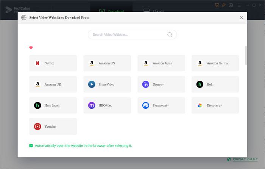This screenshot has height=169, width=265.
Task: Open the shopping cart icon in title bar
Action: 217,5
